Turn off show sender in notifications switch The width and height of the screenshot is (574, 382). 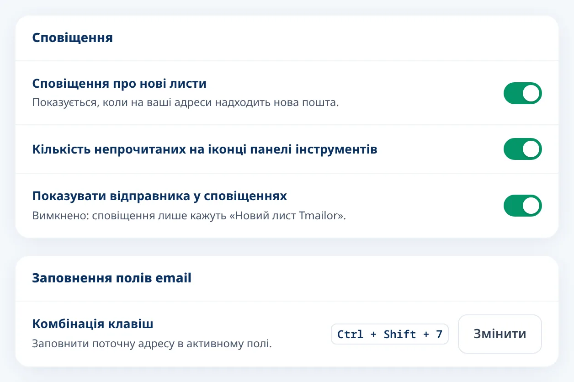tap(522, 206)
